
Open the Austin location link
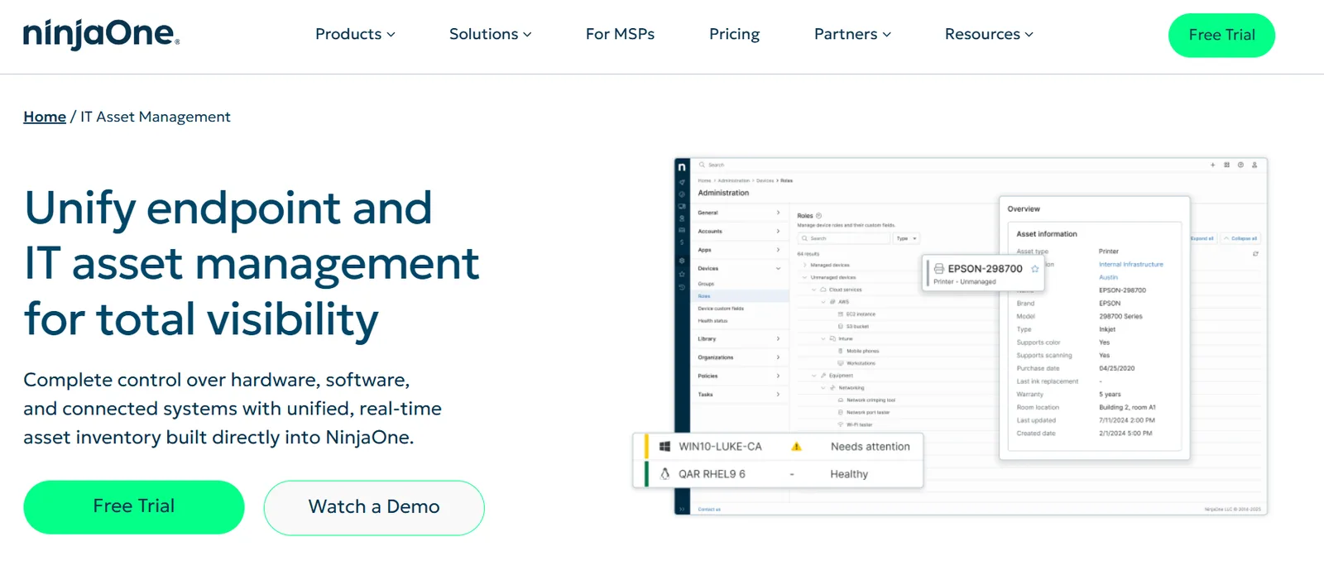[x=1108, y=277]
